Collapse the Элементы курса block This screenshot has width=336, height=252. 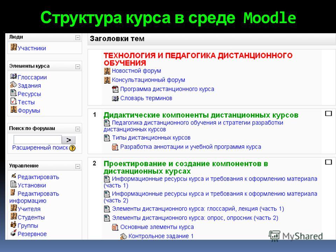click(x=78, y=66)
